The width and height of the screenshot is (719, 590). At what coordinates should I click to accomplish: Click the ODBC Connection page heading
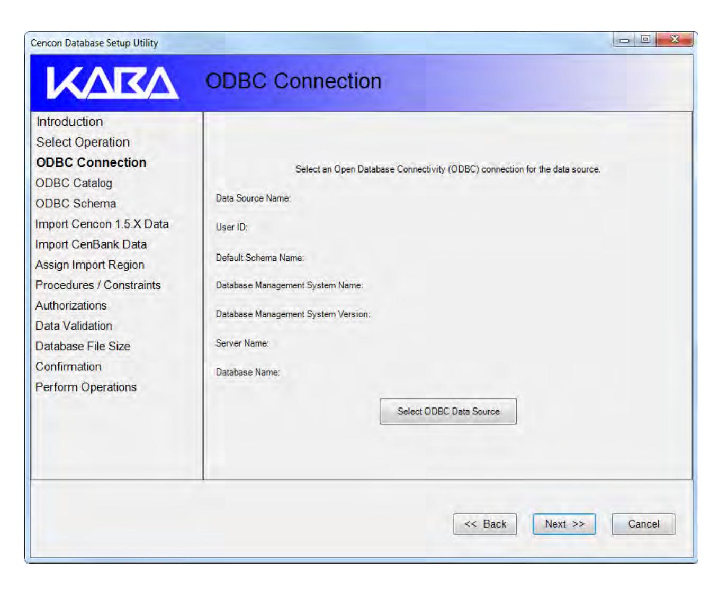point(293,81)
